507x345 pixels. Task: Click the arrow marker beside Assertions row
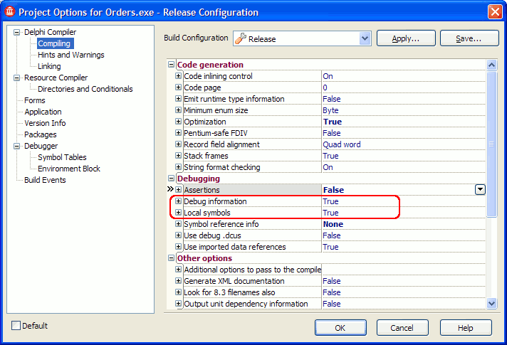coord(170,190)
